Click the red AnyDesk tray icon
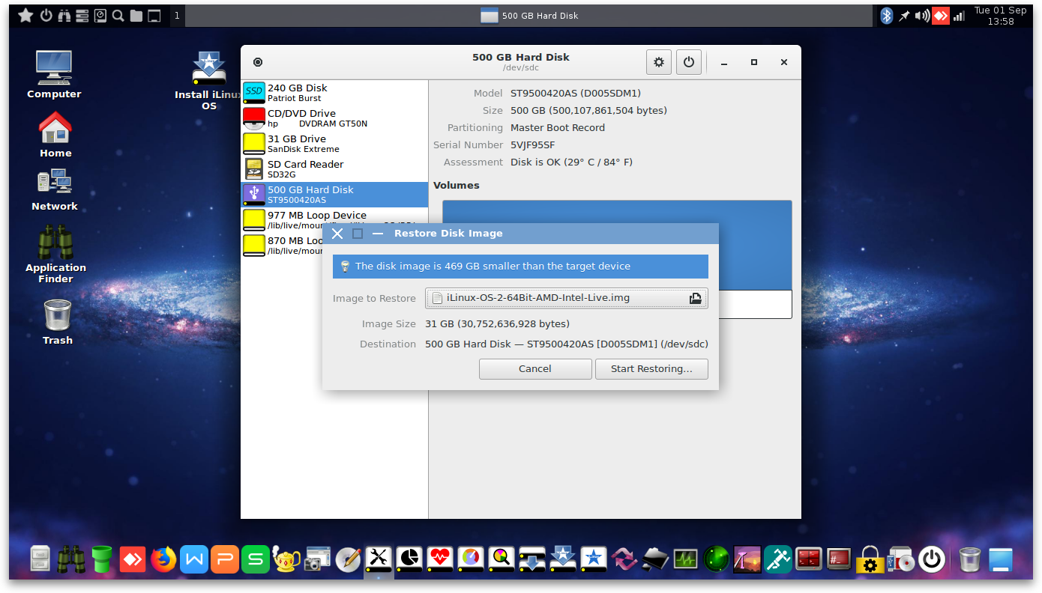 [x=940, y=15]
